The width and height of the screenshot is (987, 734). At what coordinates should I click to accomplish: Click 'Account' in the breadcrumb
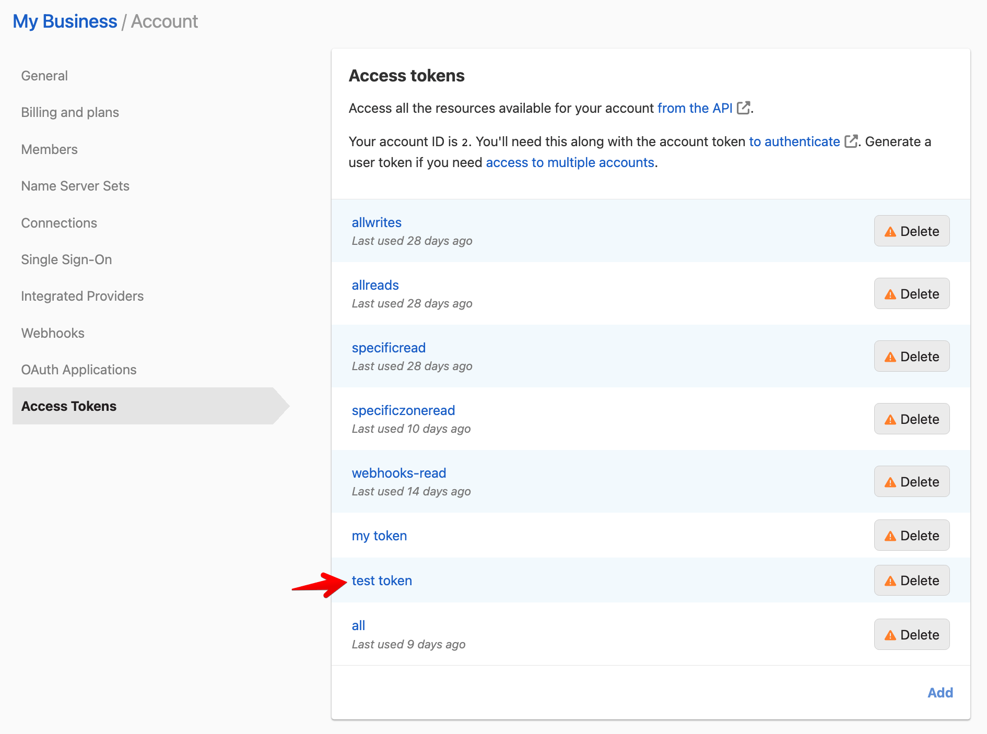click(x=164, y=21)
